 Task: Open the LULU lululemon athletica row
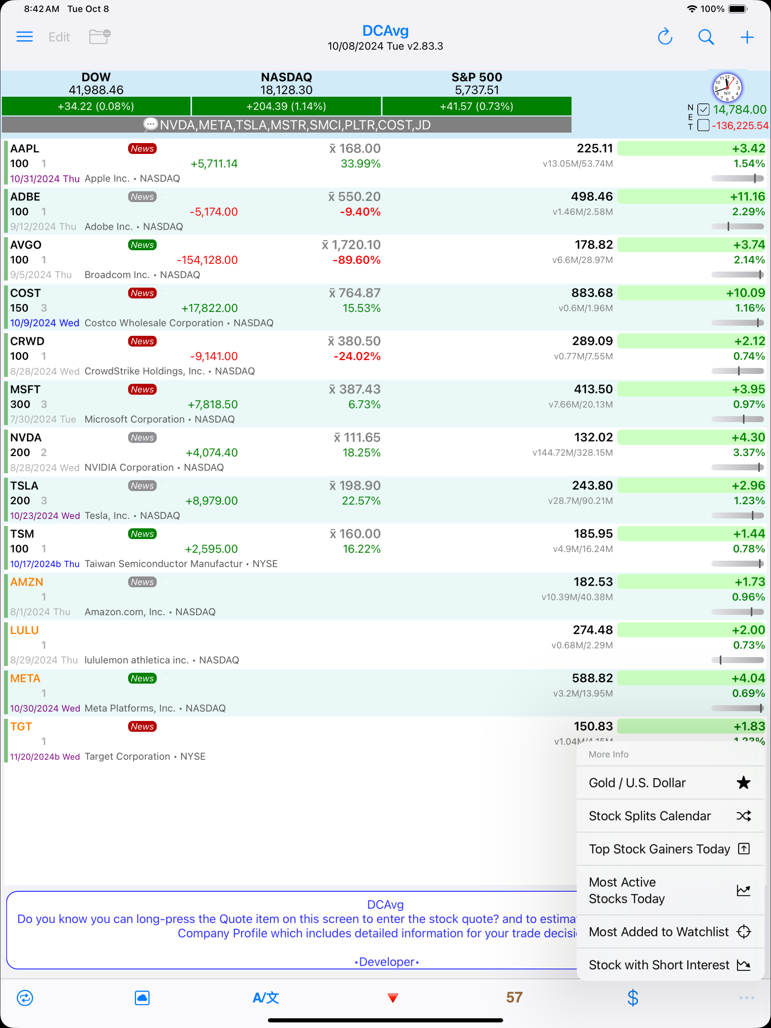pyautogui.click(x=385, y=645)
